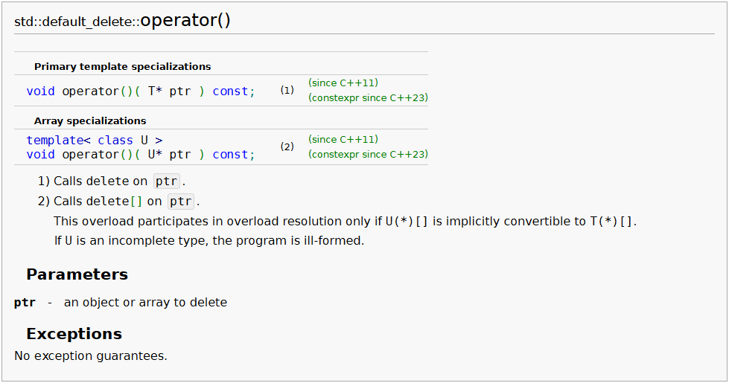
Task: Click the const keyword in declaration (1)
Action: point(230,91)
